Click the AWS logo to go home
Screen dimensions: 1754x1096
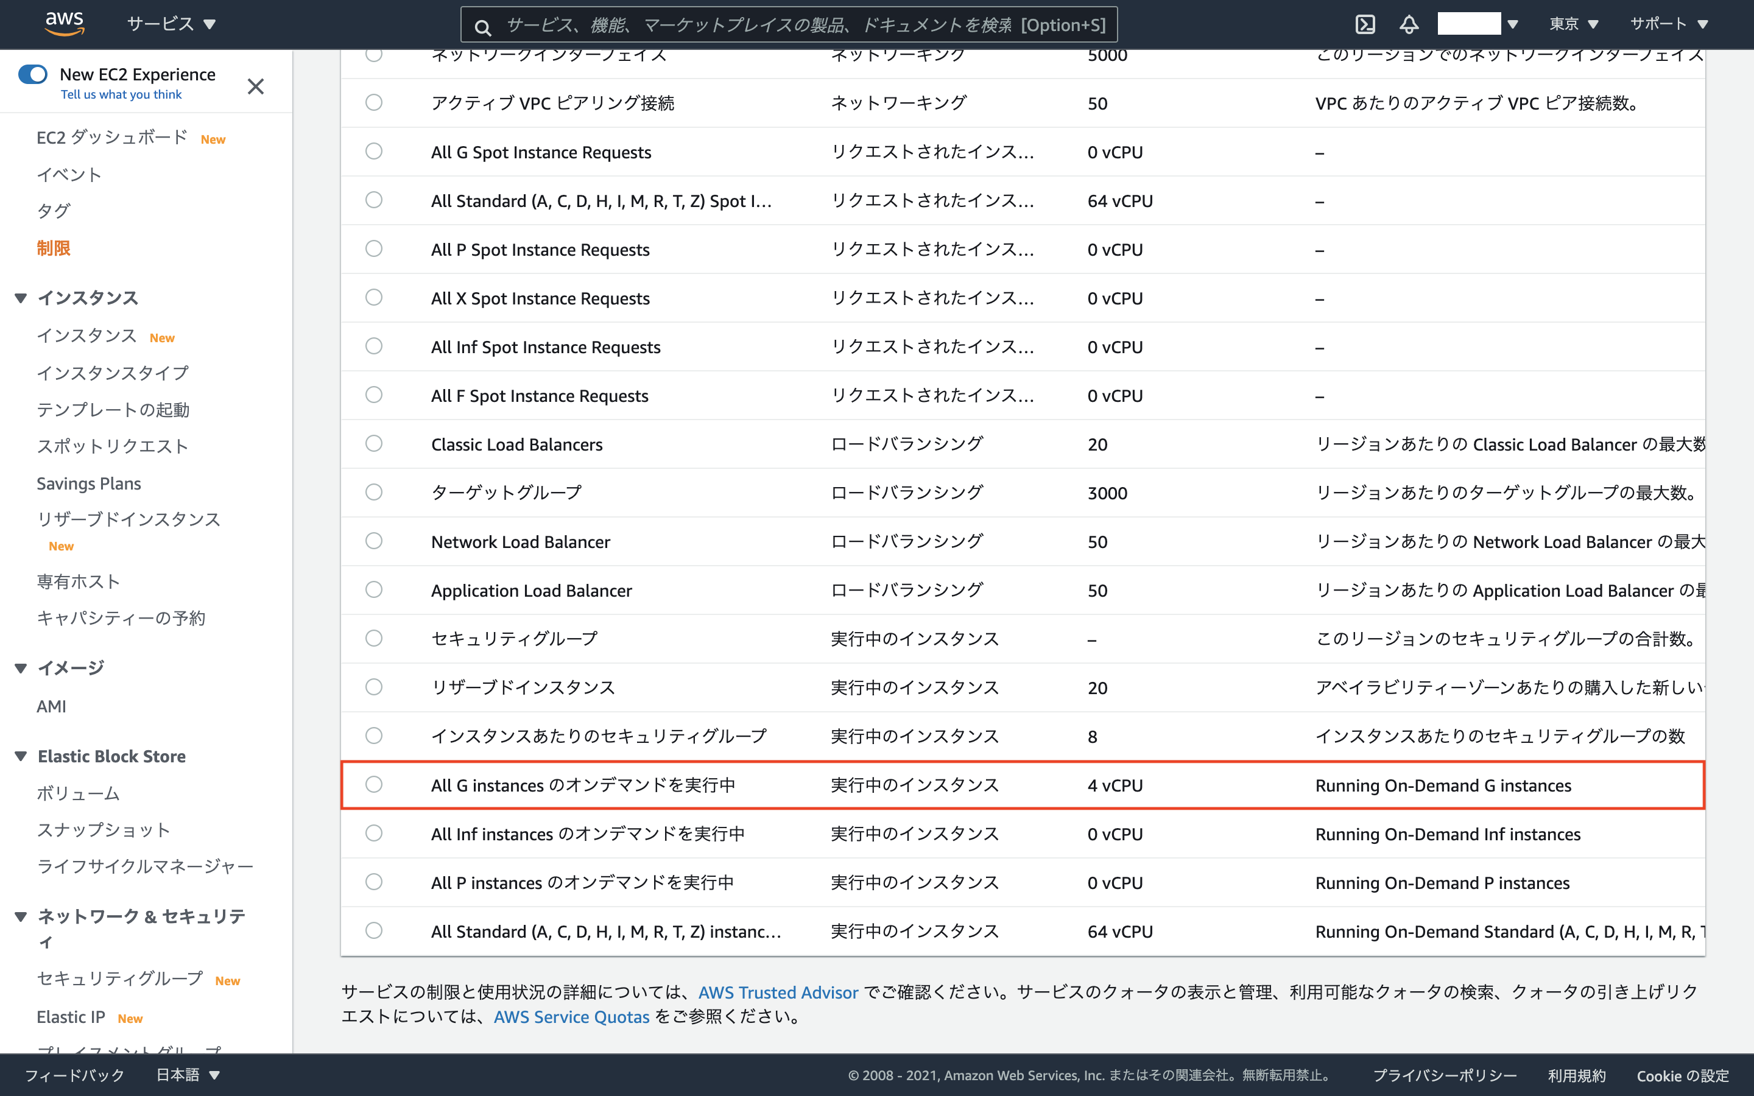tap(65, 23)
